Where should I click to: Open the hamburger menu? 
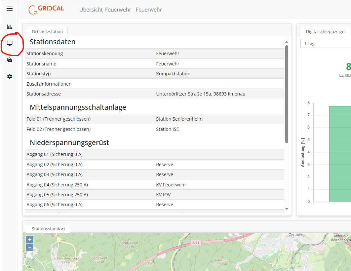point(10,9)
